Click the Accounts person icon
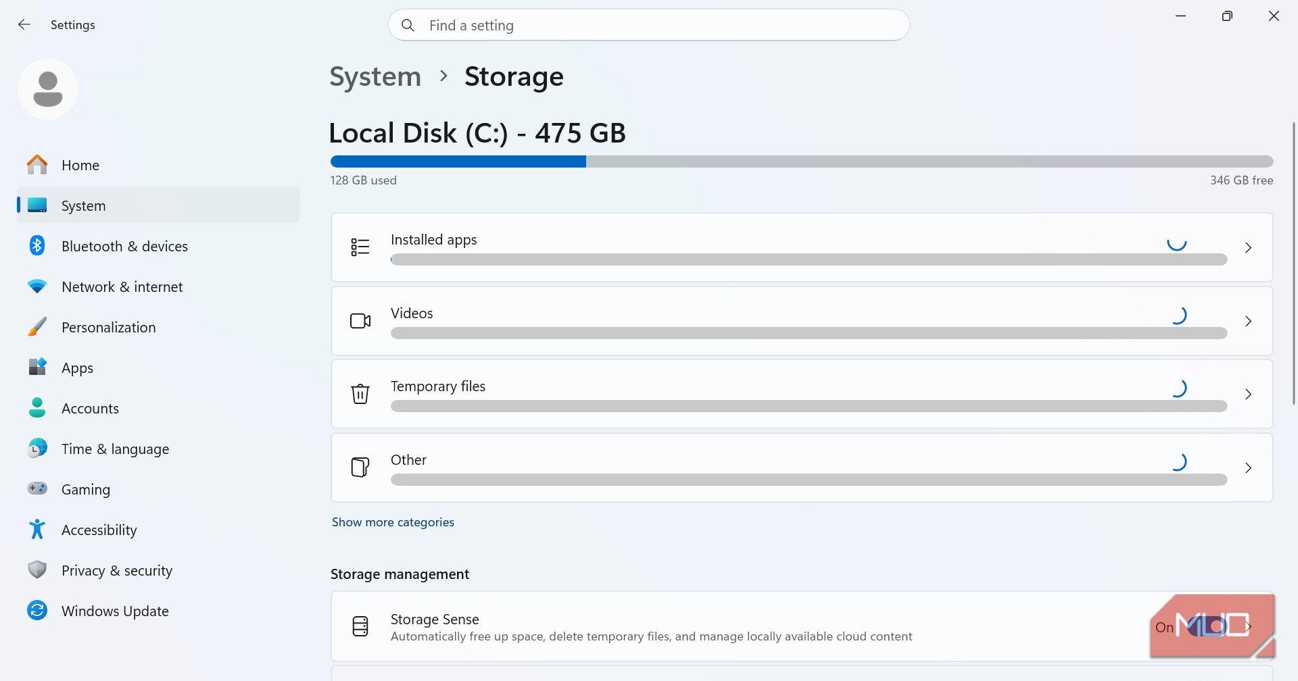The height and width of the screenshot is (681, 1298). point(37,407)
